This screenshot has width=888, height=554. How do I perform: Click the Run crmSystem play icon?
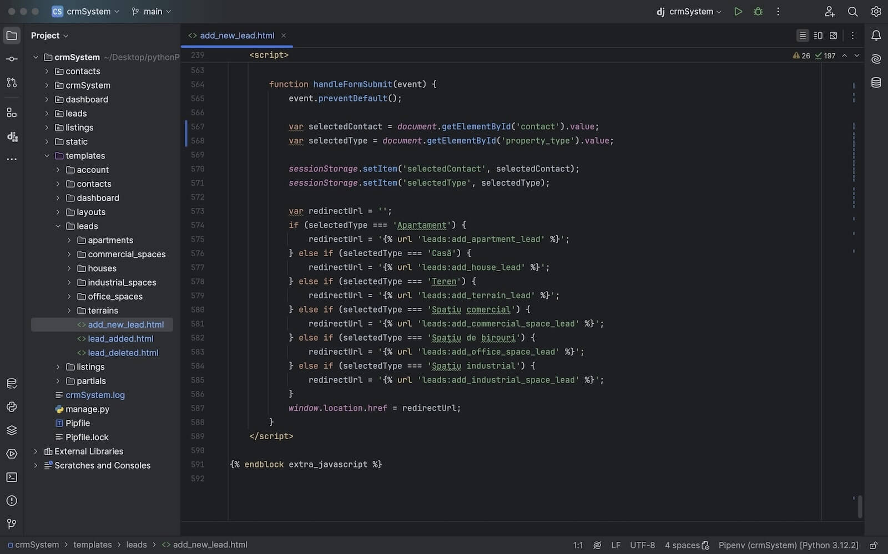click(x=738, y=12)
